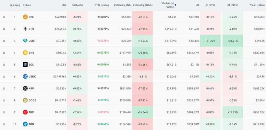Sort by Vốn hóa thị trường arrows
Viewport: 266px width, 130px height.
coord(175,5)
